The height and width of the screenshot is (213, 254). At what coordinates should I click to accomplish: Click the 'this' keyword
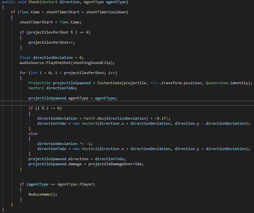click(155, 83)
